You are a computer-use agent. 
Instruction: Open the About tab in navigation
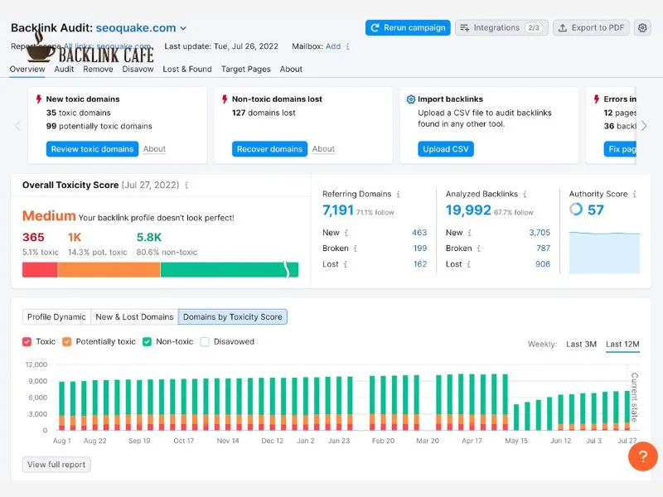(x=291, y=69)
